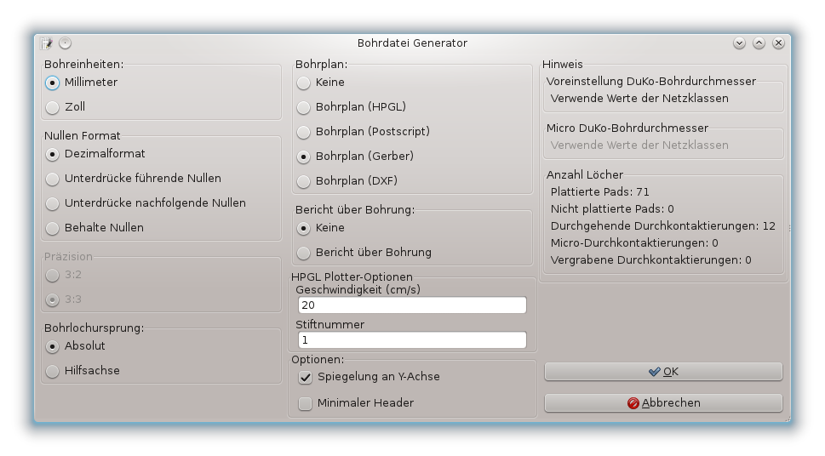
Task: Set drill origin to Hilfsachse
Action: pos(83,371)
